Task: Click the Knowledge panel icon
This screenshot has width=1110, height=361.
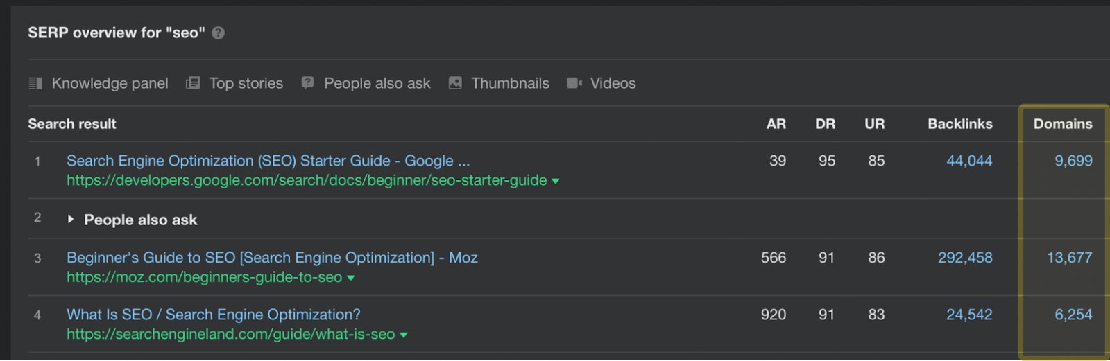Action: (35, 84)
